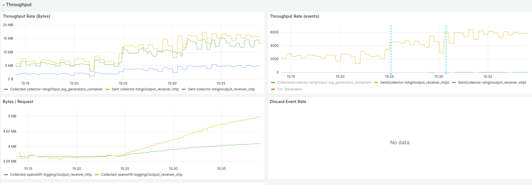Image resolution: width=532 pixels, height=185 pixels.
Task: Open the Bytes / Request panel title menu
Action: [x=18, y=102]
